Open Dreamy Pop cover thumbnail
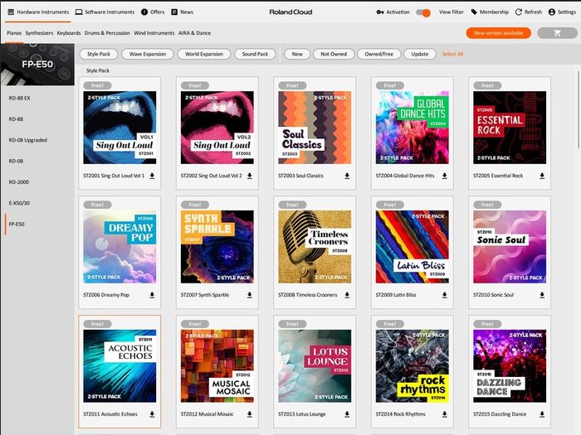 [x=120, y=247]
